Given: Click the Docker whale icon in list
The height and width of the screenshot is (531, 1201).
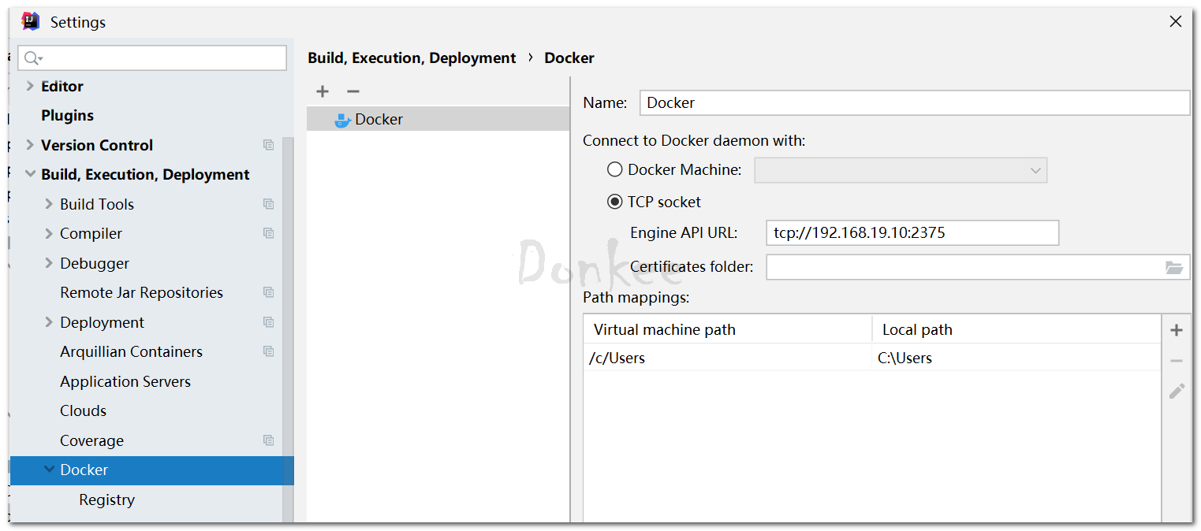Looking at the screenshot, I should click(342, 120).
